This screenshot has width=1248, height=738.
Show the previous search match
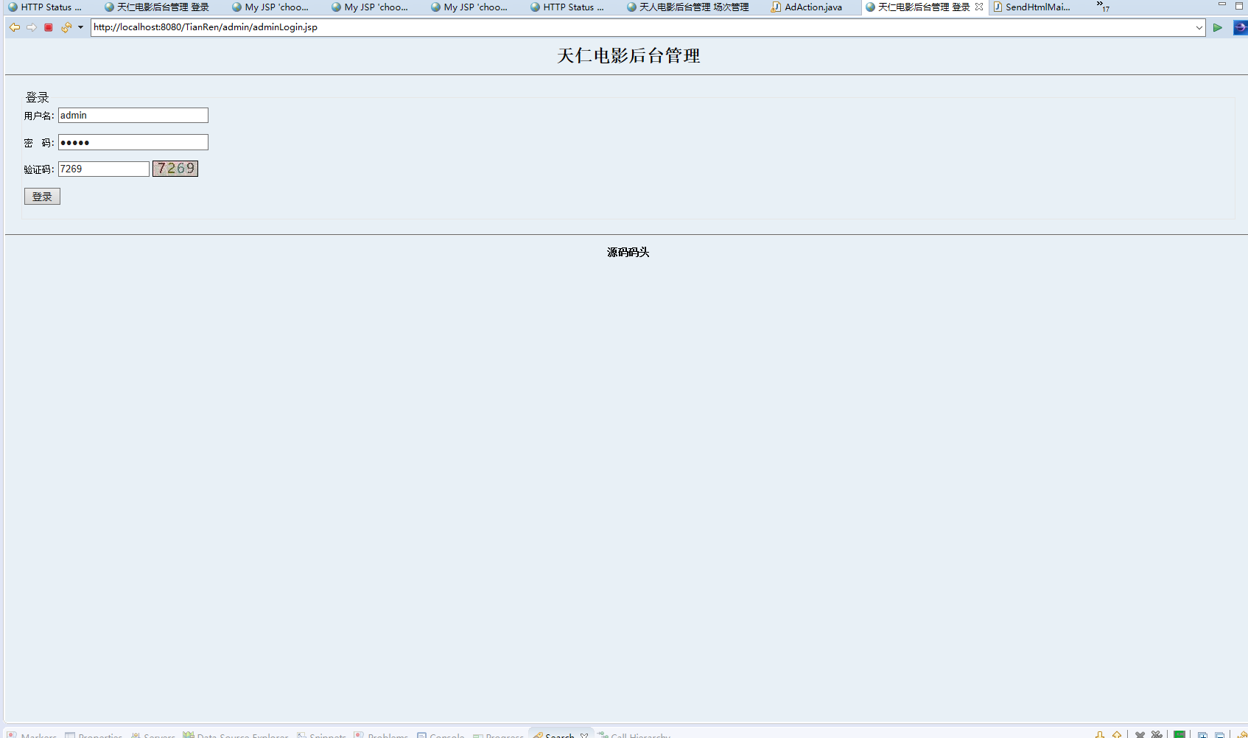click(1117, 733)
